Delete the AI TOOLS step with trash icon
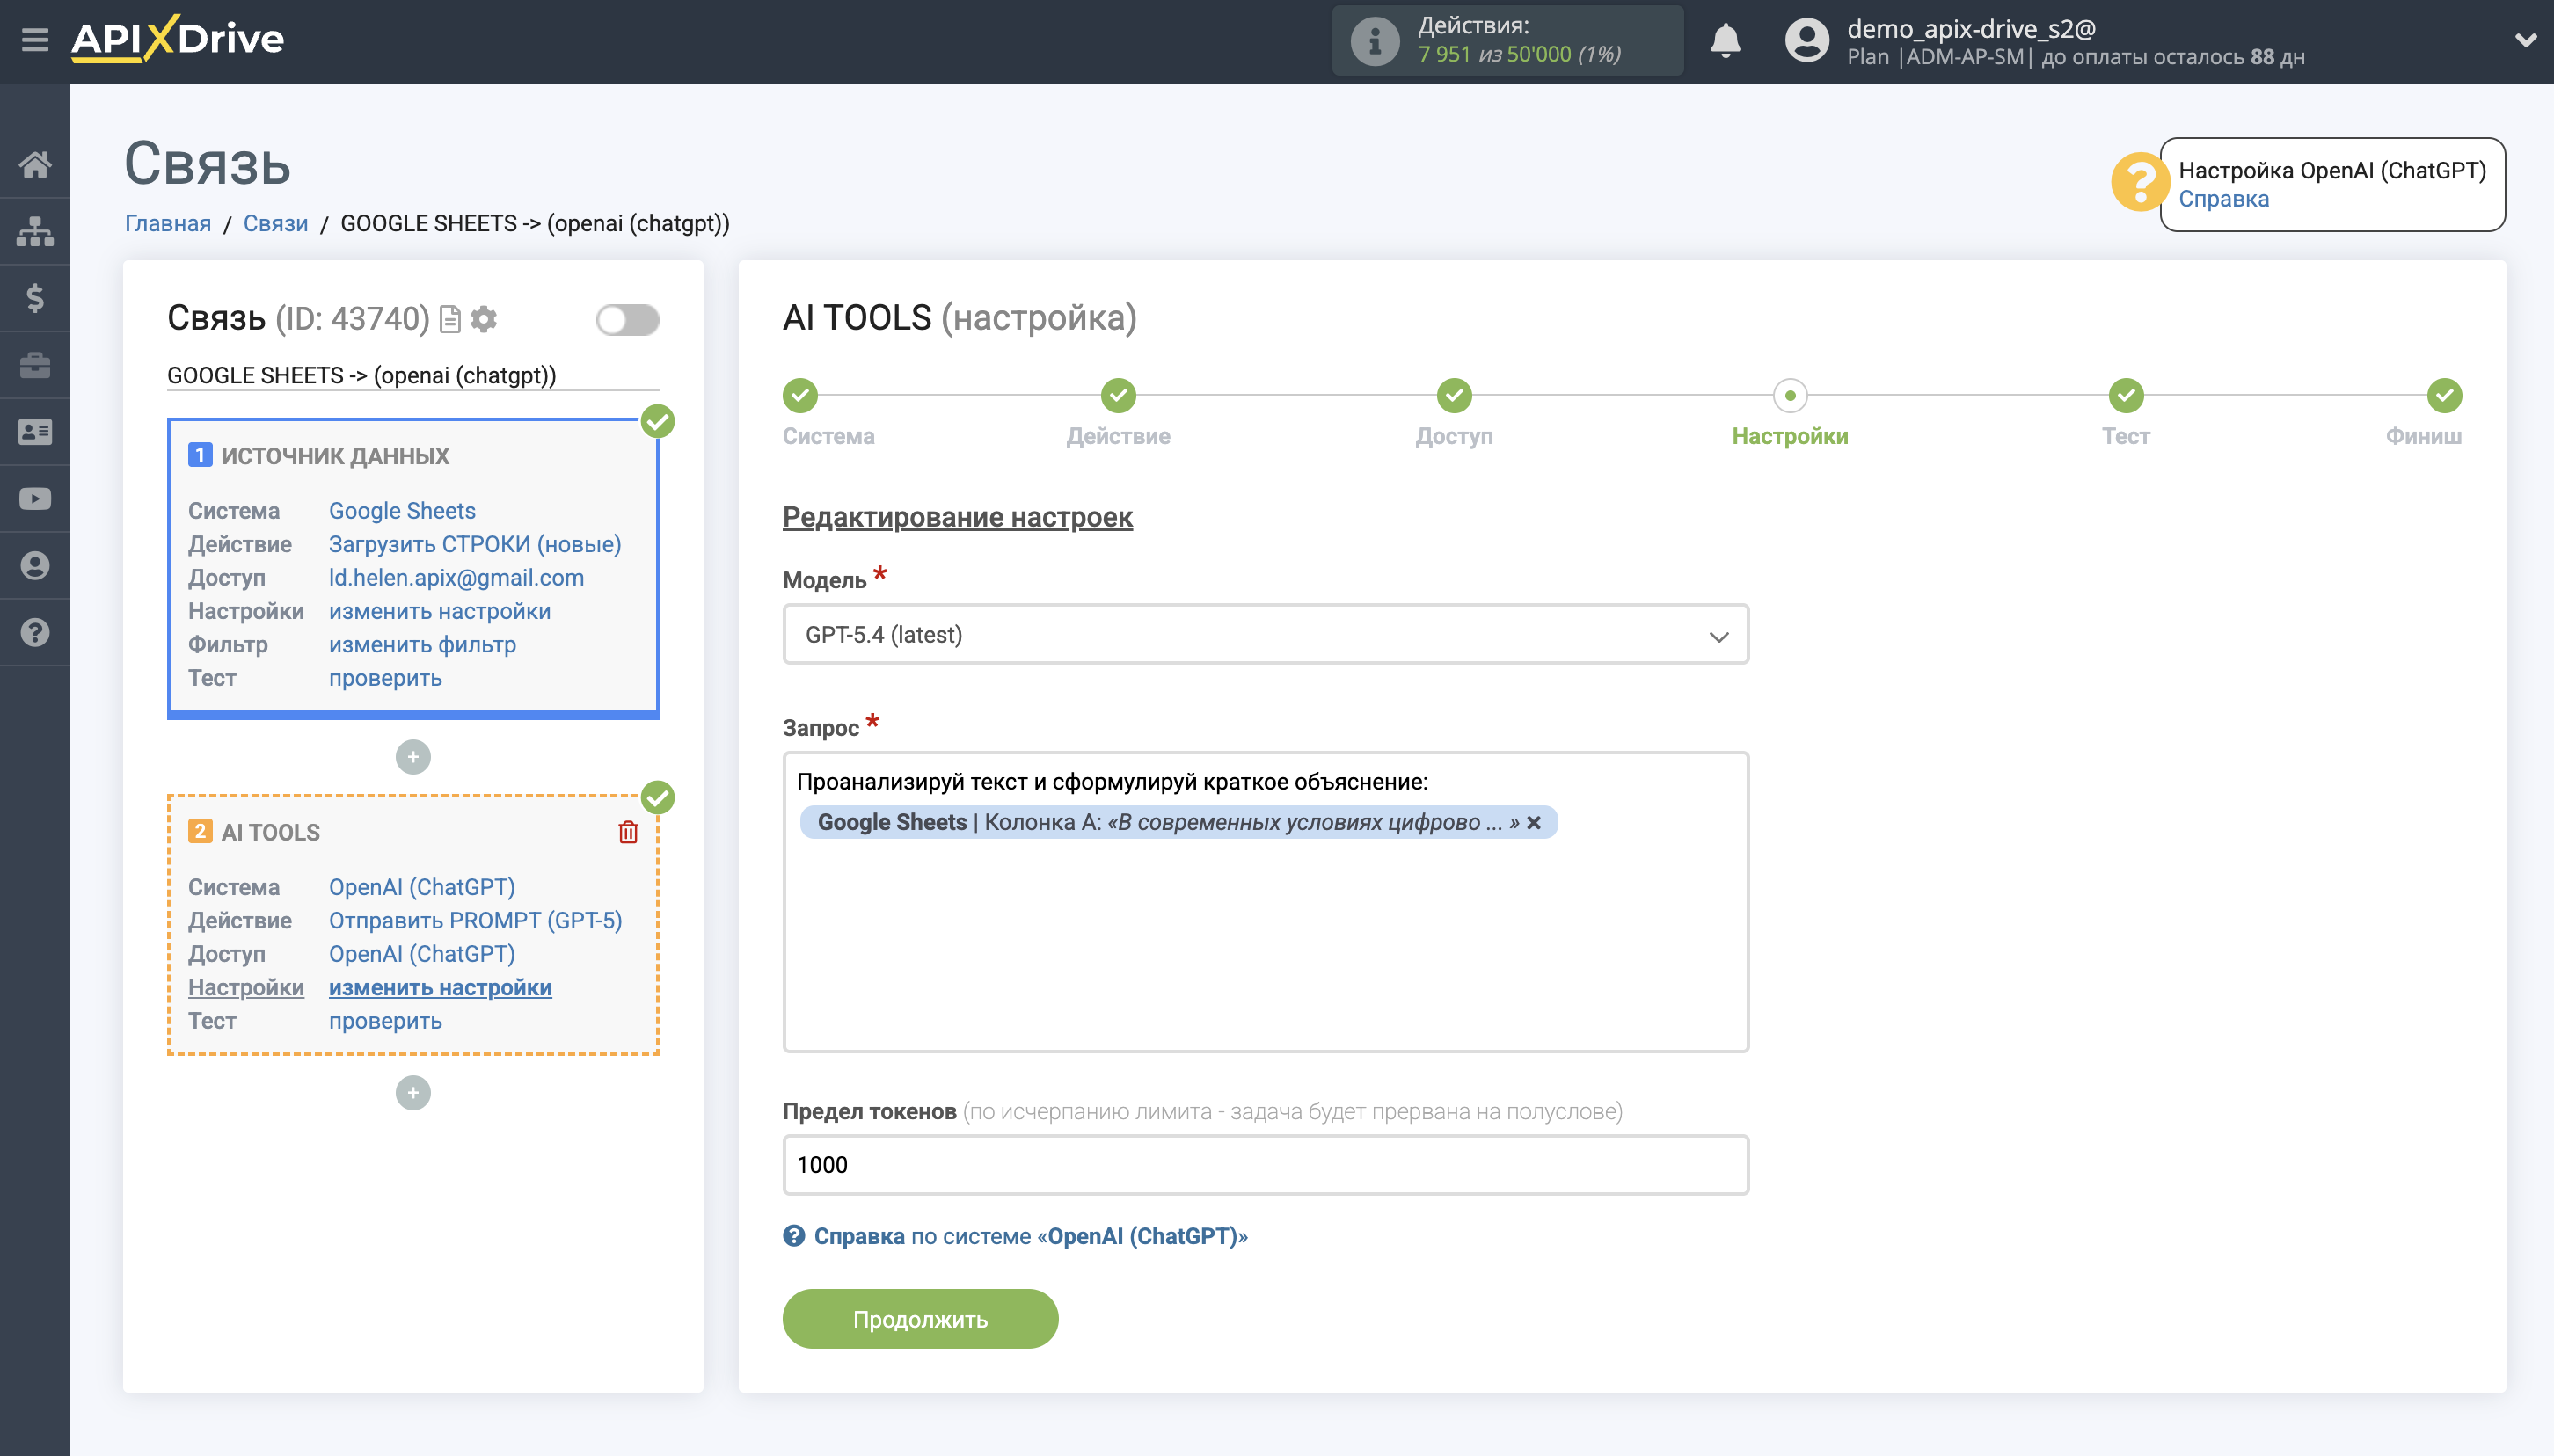The image size is (2554, 1456). 628,831
